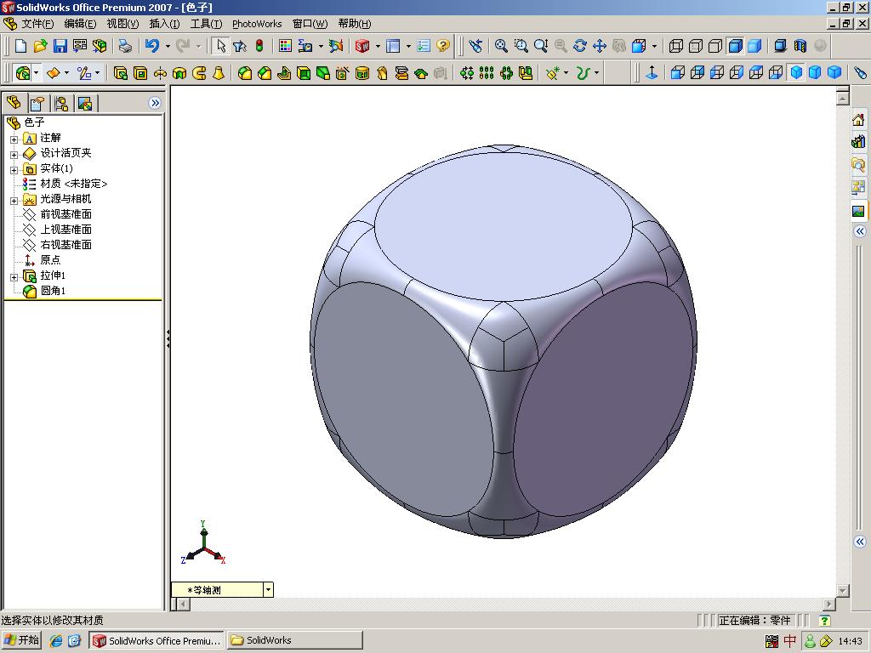
Task: Open the File Explorer task pane icon
Action: pos(858,164)
